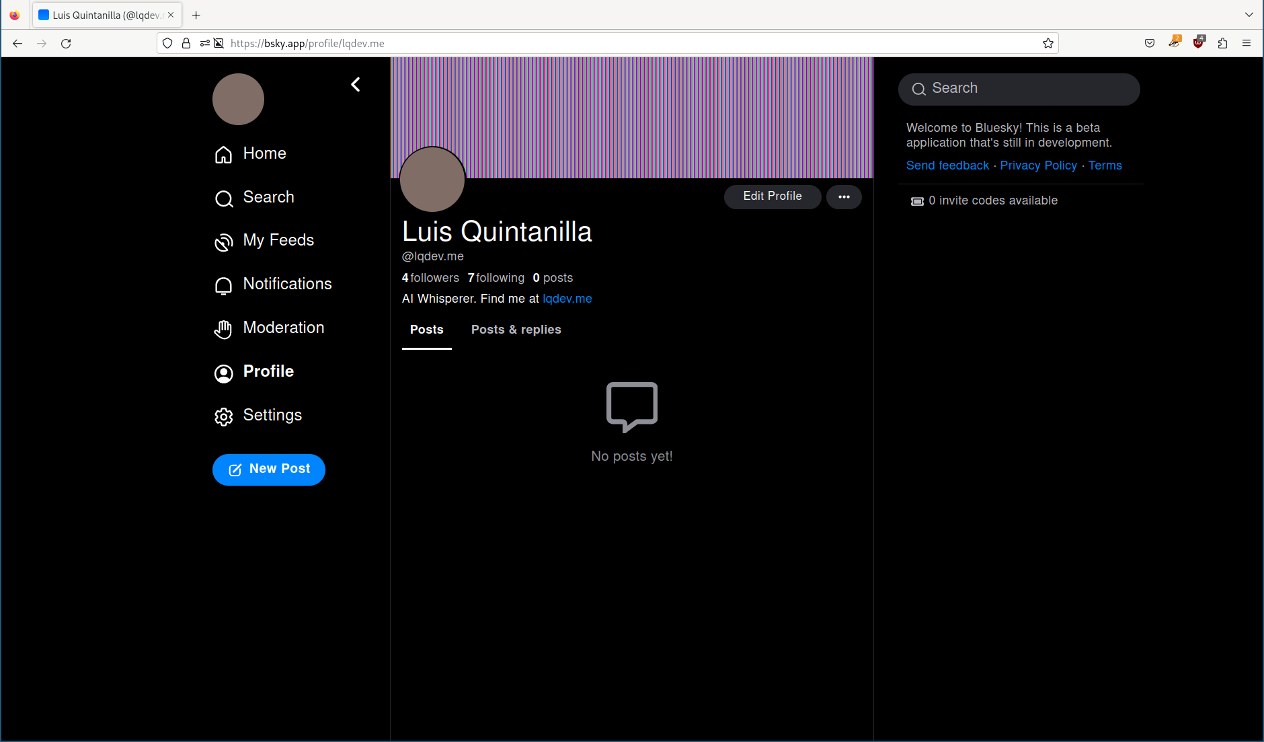The width and height of the screenshot is (1264, 742).
Task: Select the Moderation hand icon
Action: point(223,329)
